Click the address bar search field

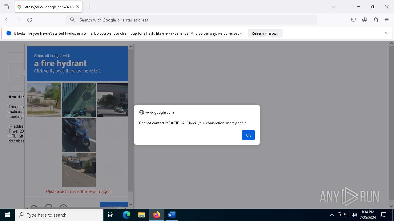pyautogui.click(x=191, y=20)
